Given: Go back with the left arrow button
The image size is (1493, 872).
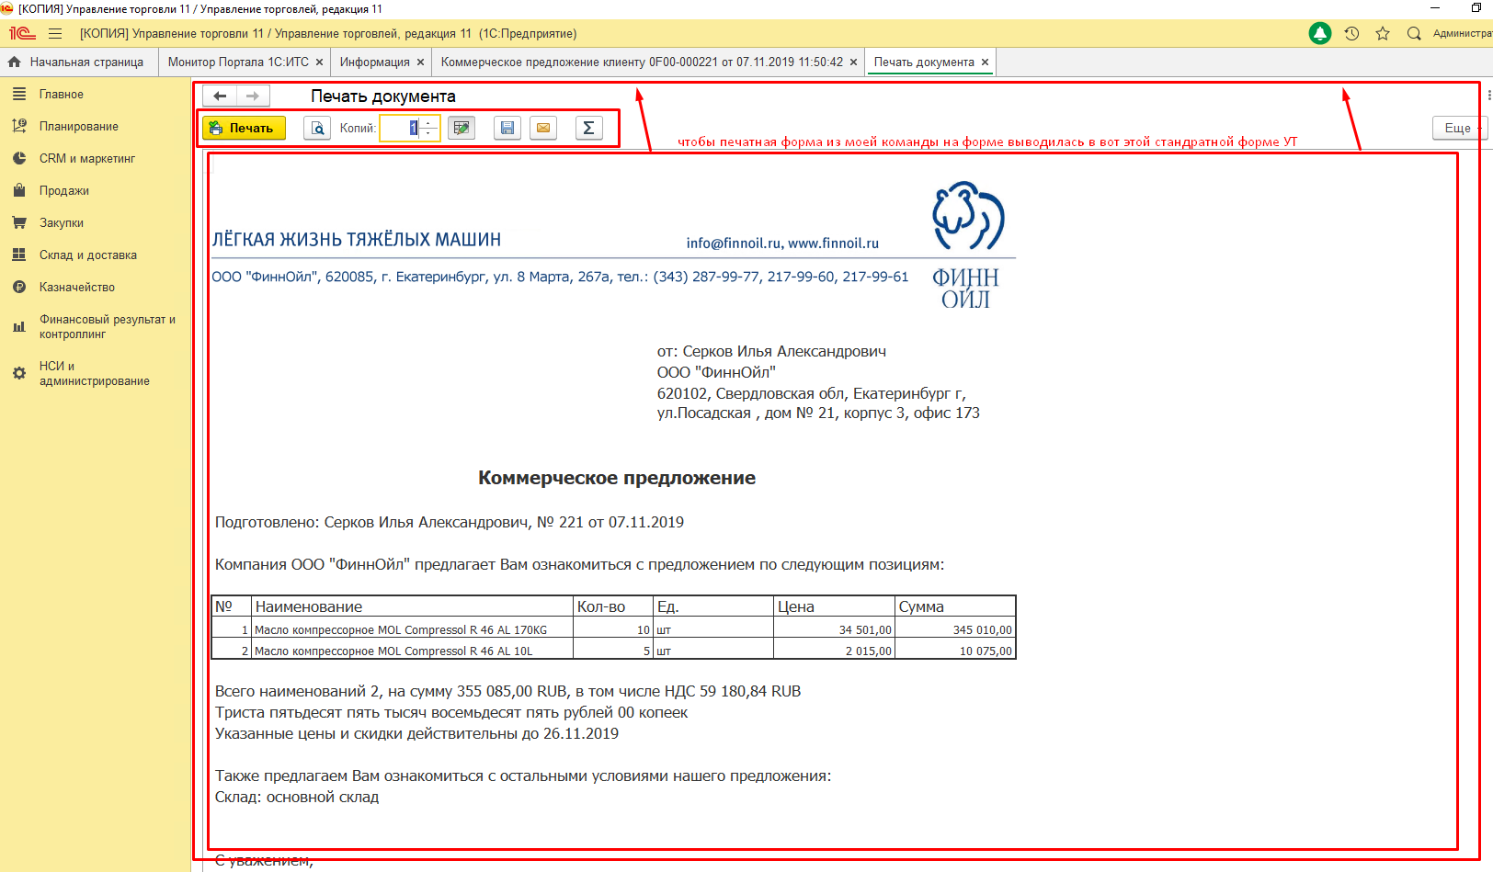Looking at the screenshot, I should [x=220, y=96].
